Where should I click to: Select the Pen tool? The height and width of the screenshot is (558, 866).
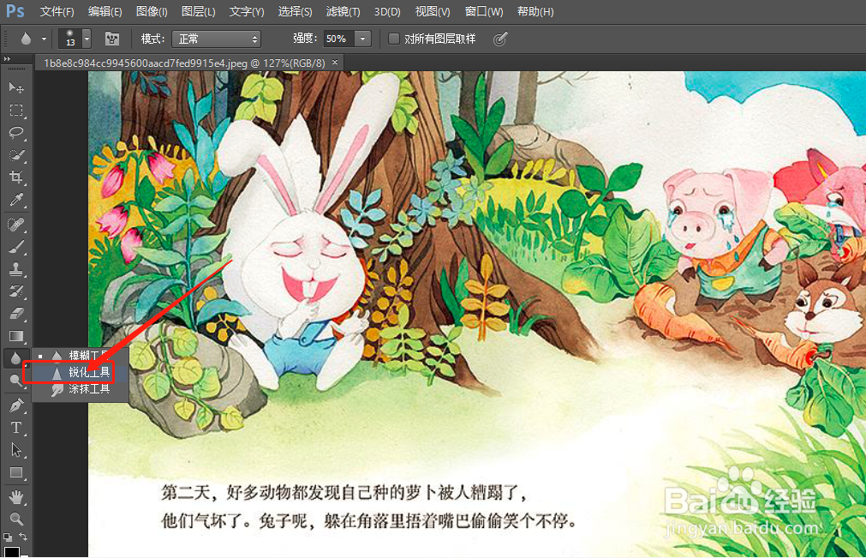(x=16, y=405)
